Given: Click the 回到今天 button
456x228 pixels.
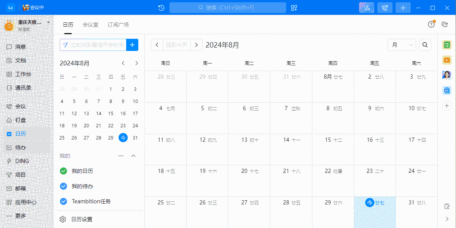Looking at the screenshot, I should 177,44.
